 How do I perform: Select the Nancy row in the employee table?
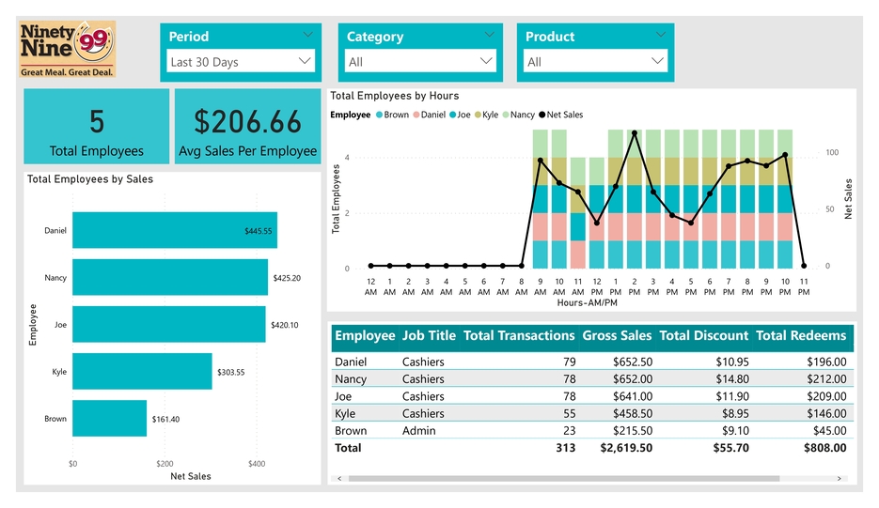click(x=590, y=379)
